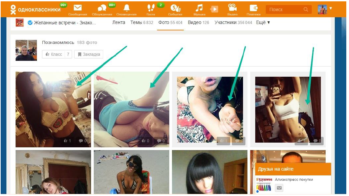349x196 pixels.
Task: Open Музыка music note icon
Action: pyautogui.click(x=199, y=8)
